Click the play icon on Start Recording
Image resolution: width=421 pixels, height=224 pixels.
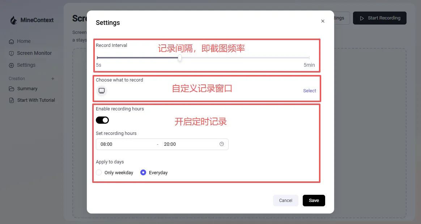(361, 18)
